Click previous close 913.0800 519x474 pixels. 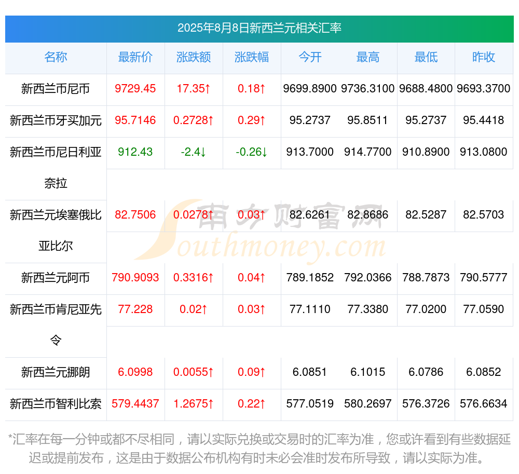(484, 152)
